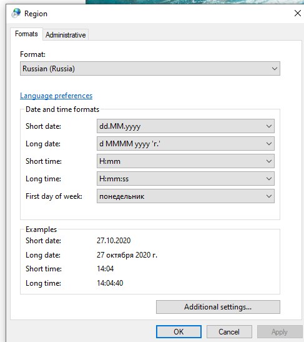Expand the Short time format dropdown
This screenshot has height=342, width=304.
[x=185, y=161]
